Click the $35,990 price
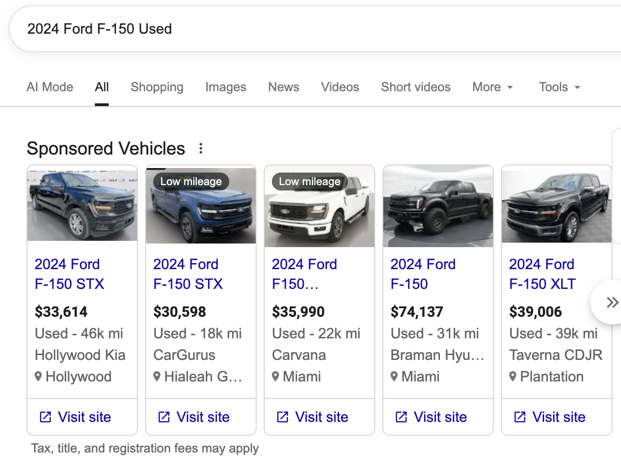The image size is (621, 461). [298, 312]
